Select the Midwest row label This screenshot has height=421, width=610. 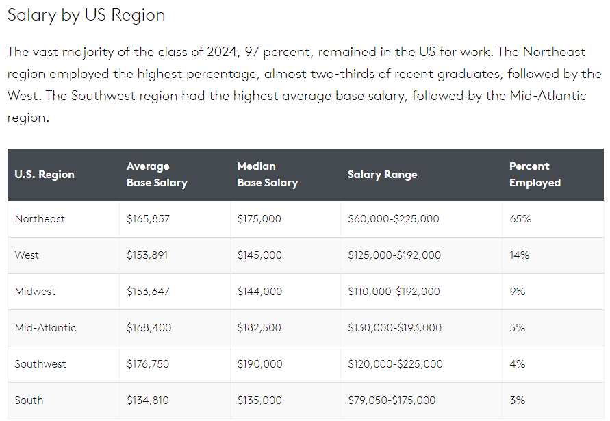[35, 292]
